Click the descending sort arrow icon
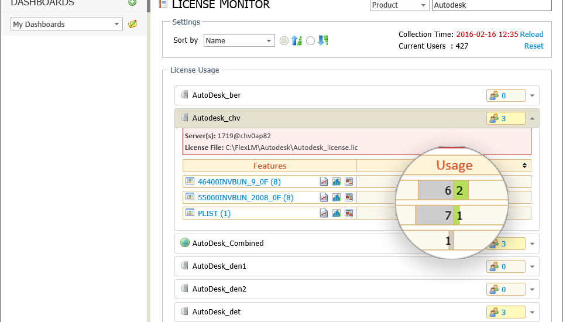 tap(323, 40)
